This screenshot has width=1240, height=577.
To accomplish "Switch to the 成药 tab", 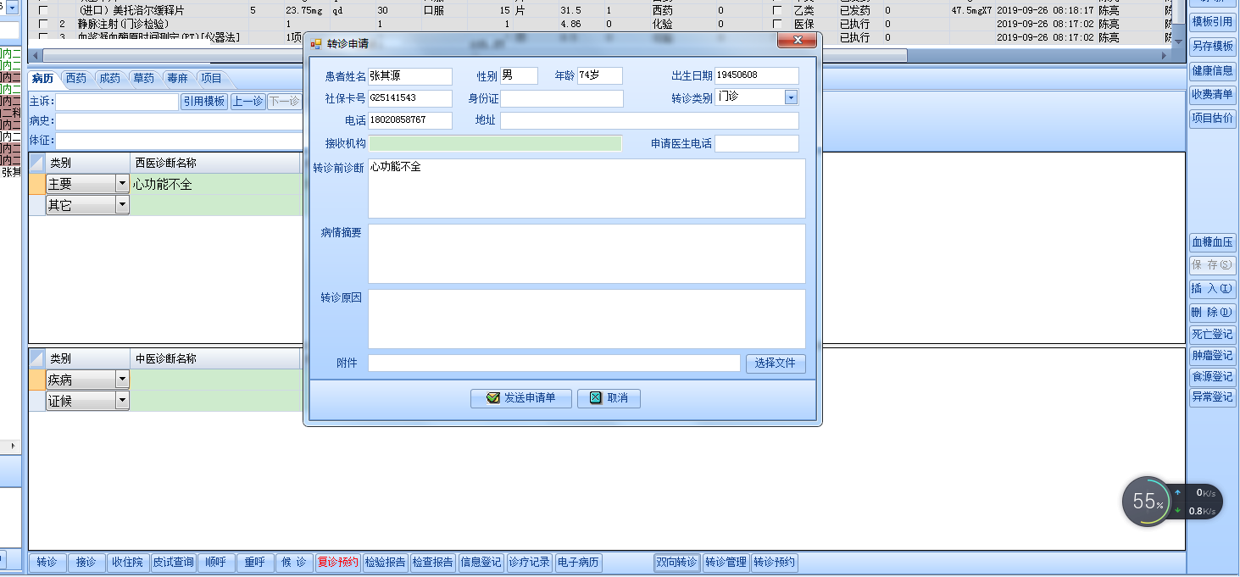I will click(109, 79).
